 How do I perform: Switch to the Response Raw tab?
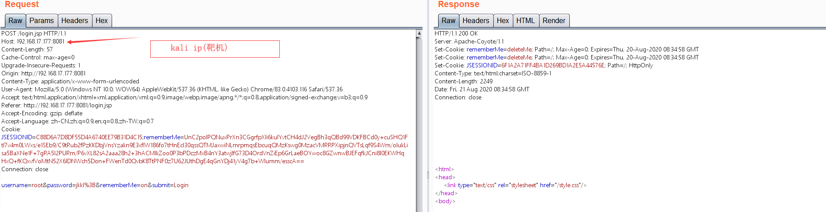coord(448,20)
